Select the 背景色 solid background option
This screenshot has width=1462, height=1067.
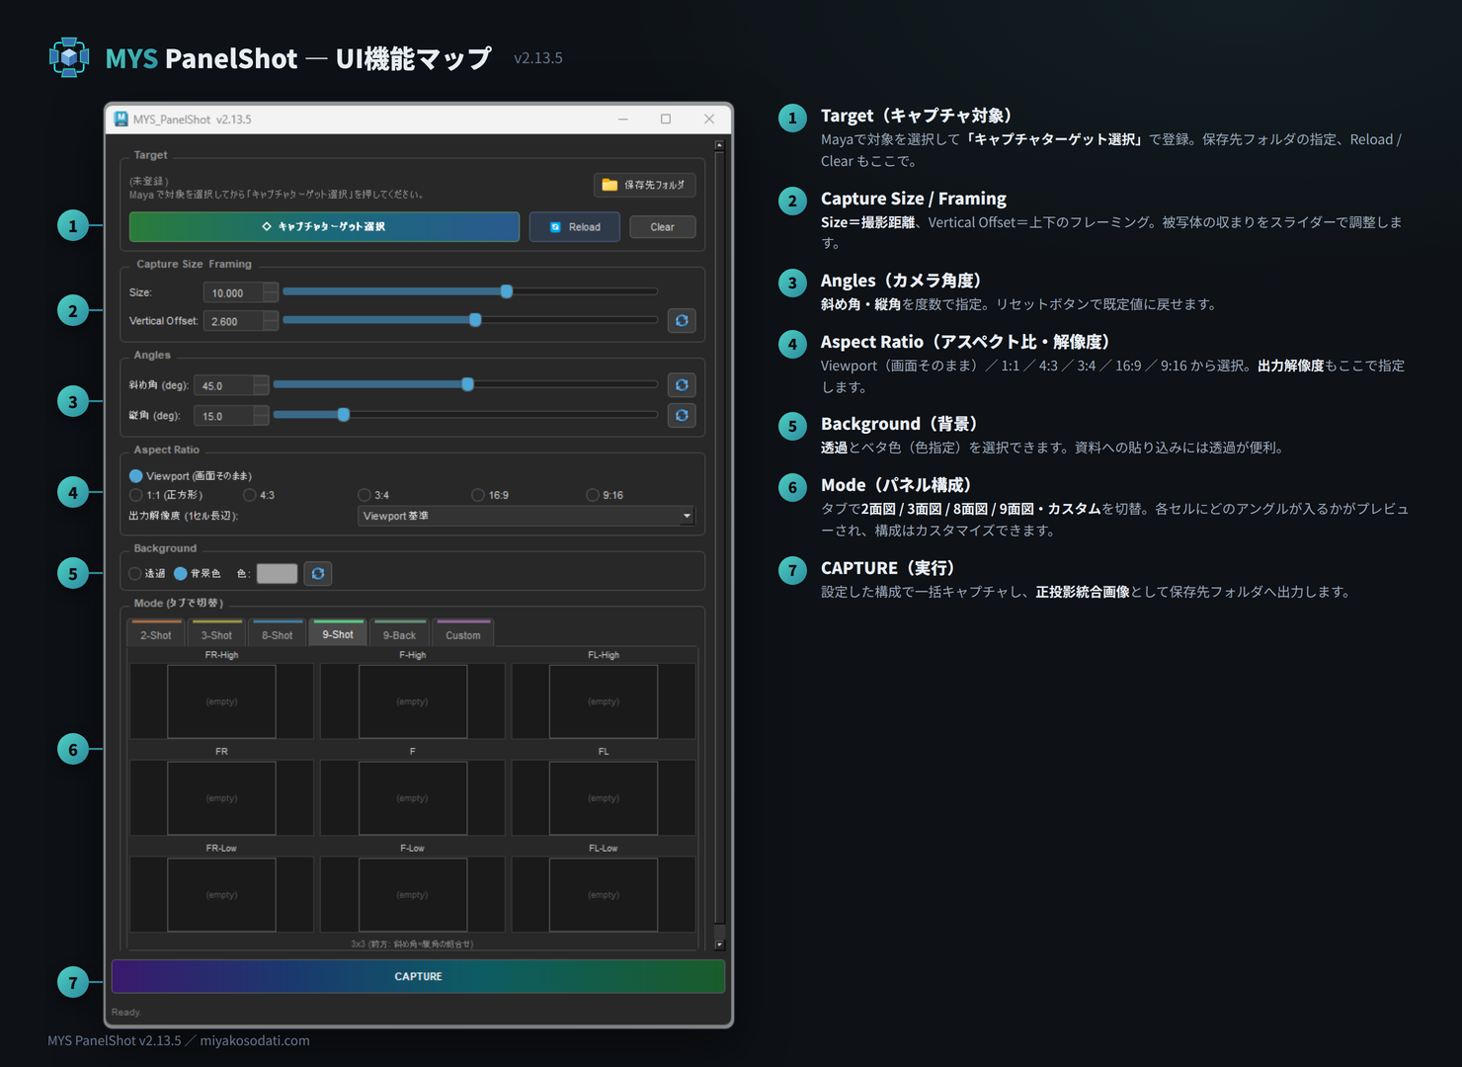tap(198, 574)
